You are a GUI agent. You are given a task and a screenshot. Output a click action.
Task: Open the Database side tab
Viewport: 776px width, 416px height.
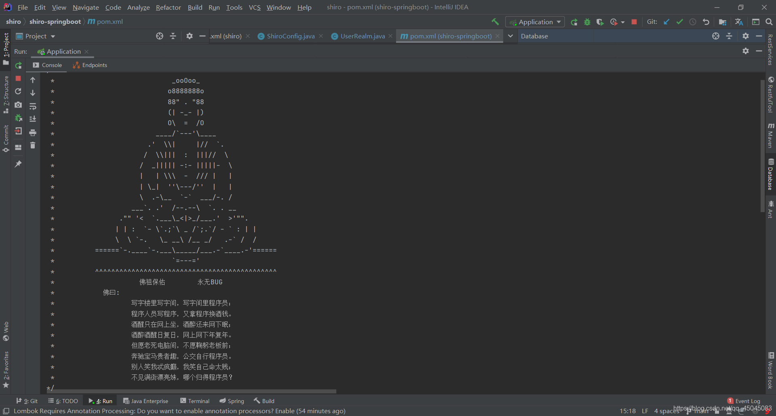pyautogui.click(x=771, y=174)
